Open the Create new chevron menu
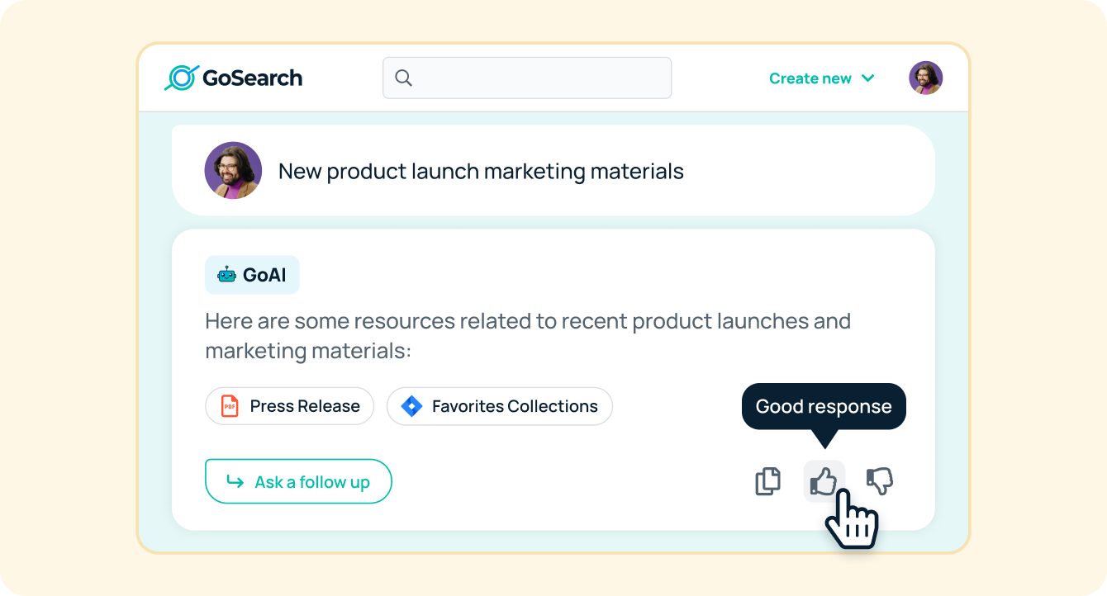This screenshot has width=1107, height=596. tap(867, 78)
